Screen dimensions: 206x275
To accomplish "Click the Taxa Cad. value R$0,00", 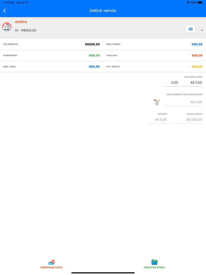I will pos(197,55).
